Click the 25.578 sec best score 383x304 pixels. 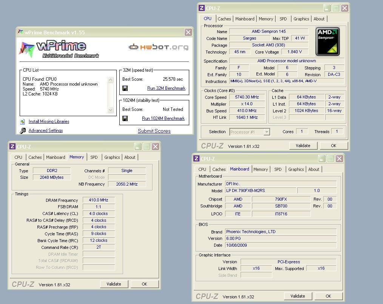pyautogui.click(x=173, y=79)
